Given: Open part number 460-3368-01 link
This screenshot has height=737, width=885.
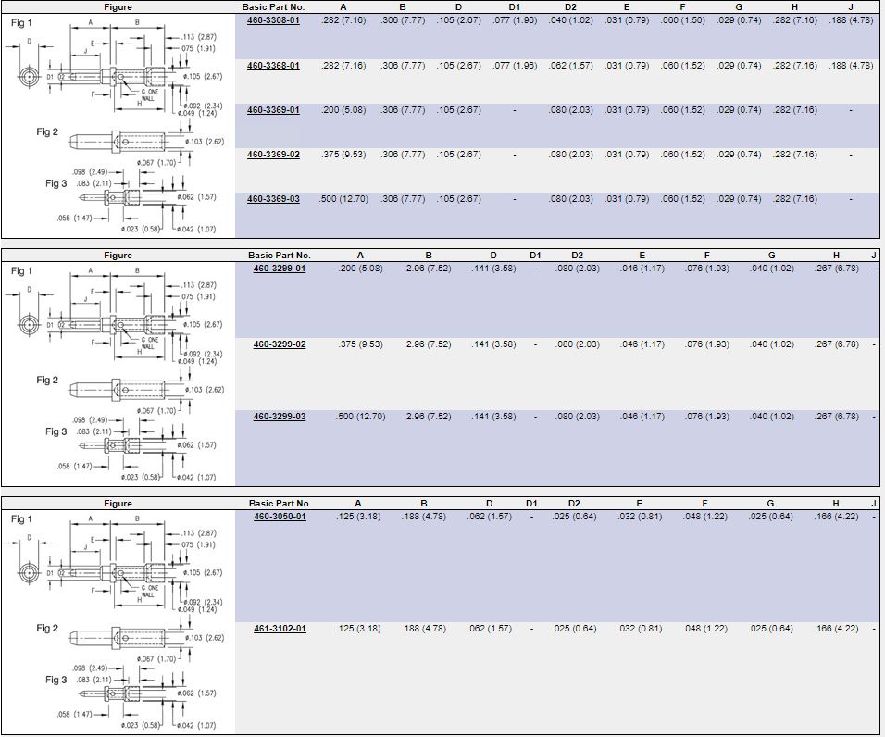Looking at the screenshot, I should (273, 66).
